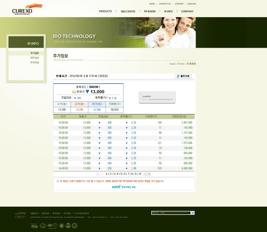The width and height of the screenshot is (267, 232).
Task: Go to the next page arrow in pagination
Action: (145, 174)
